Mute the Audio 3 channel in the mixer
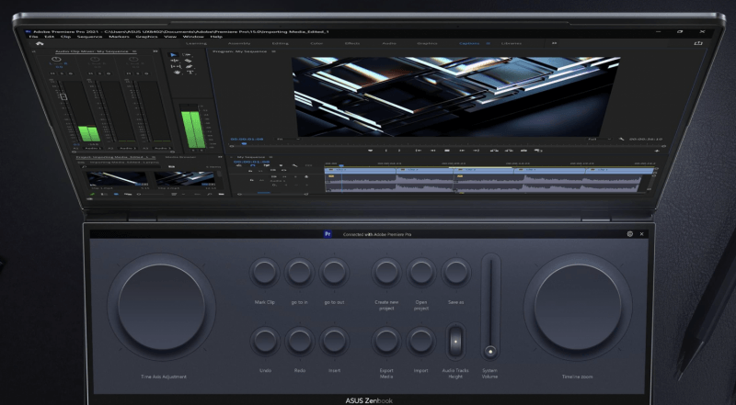 click(x=129, y=73)
